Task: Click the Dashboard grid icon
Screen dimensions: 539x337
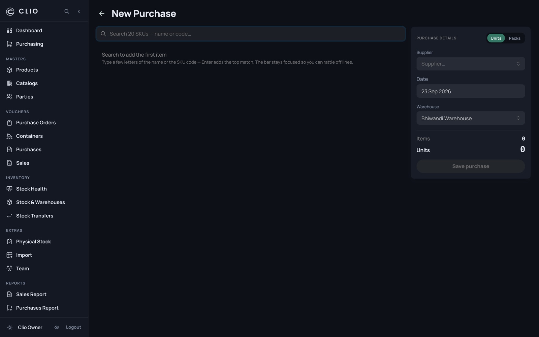Action: (9, 31)
